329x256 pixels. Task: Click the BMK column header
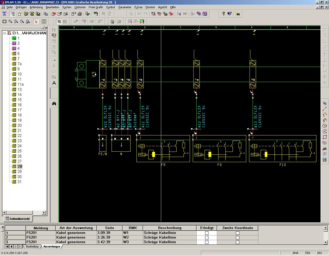pos(133,228)
